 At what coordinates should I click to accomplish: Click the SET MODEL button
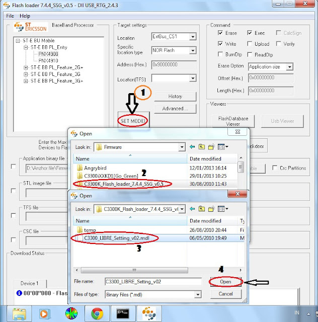(133, 121)
